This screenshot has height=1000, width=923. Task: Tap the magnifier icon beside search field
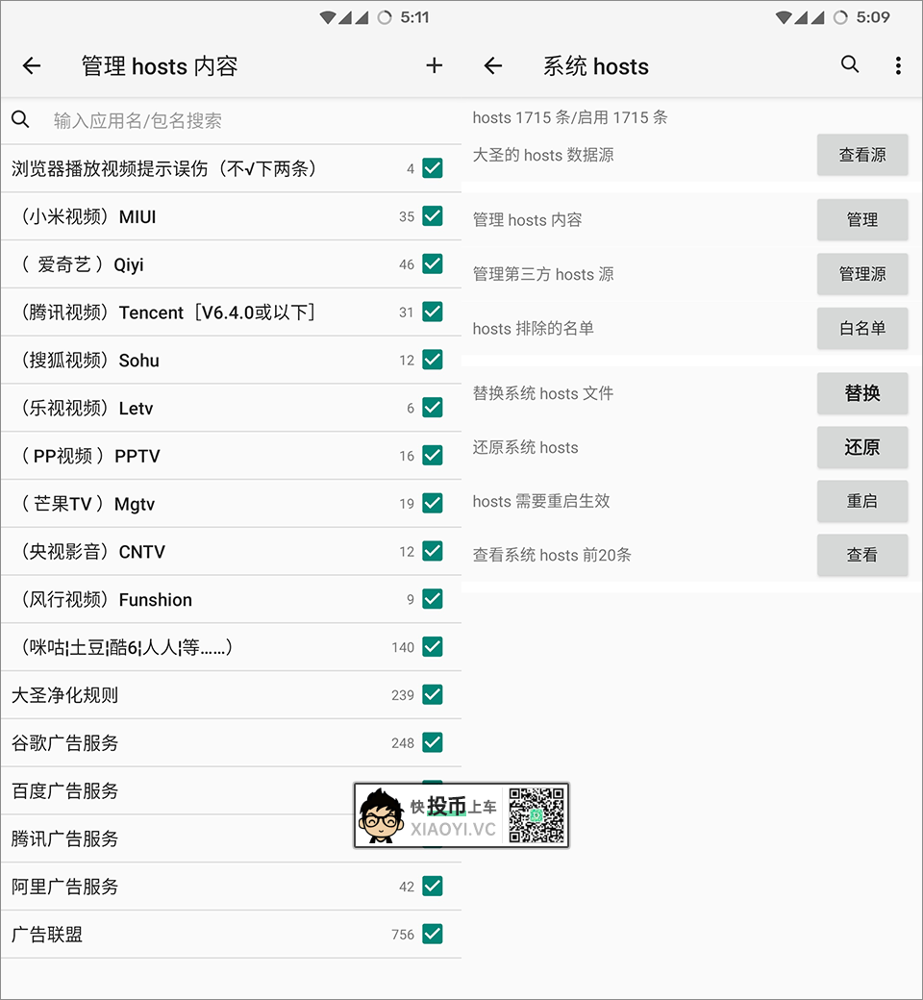20,120
